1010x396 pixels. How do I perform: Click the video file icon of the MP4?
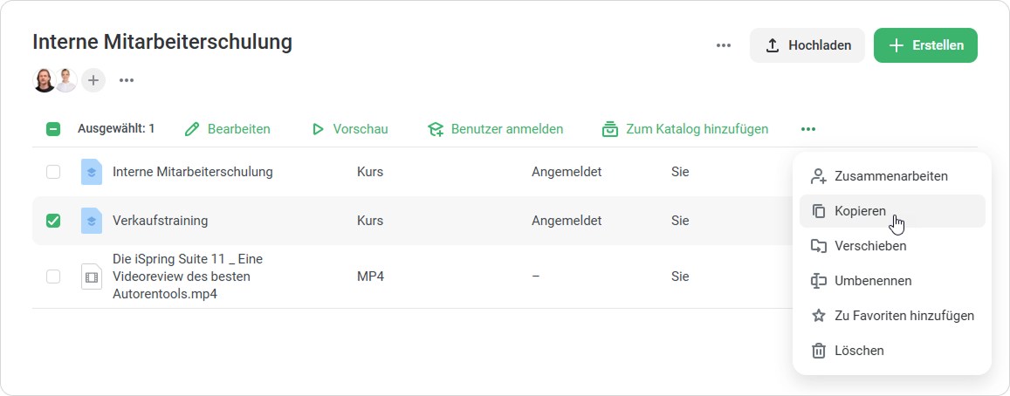[92, 277]
